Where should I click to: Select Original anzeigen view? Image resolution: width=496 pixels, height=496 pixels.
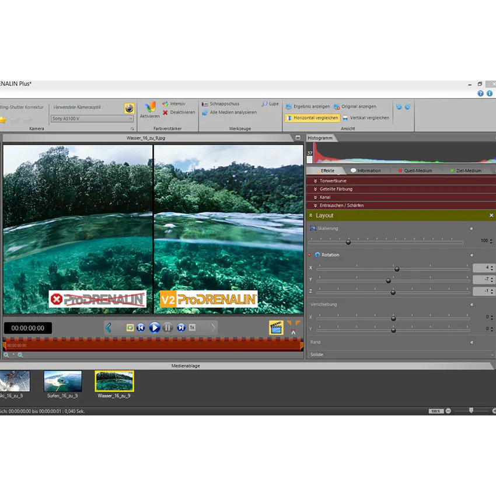[355, 107]
